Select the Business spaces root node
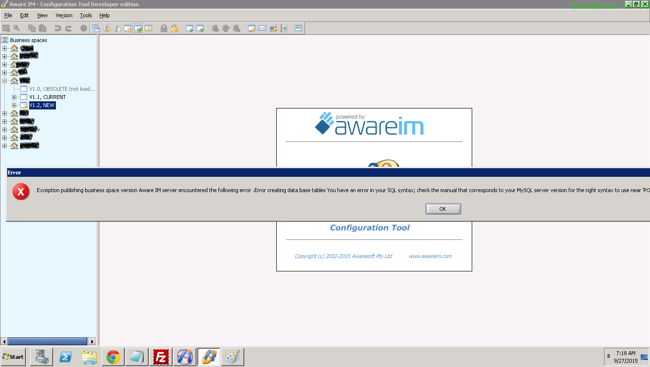The image size is (650, 367). click(x=29, y=40)
